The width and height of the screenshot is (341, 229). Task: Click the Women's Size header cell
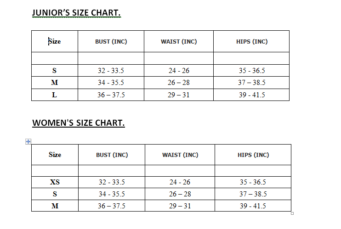[x=55, y=155]
